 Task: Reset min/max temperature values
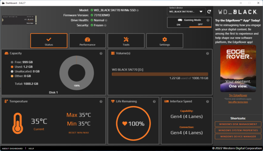click(x=79, y=133)
